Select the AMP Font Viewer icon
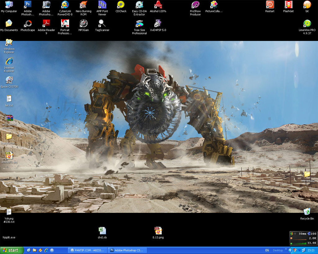This screenshot has height=254, width=318. (x=102, y=8)
